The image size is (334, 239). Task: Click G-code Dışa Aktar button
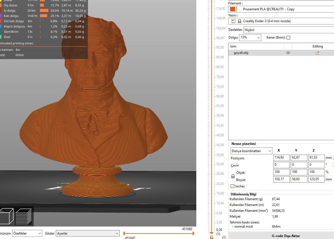pyautogui.click(x=281, y=236)
